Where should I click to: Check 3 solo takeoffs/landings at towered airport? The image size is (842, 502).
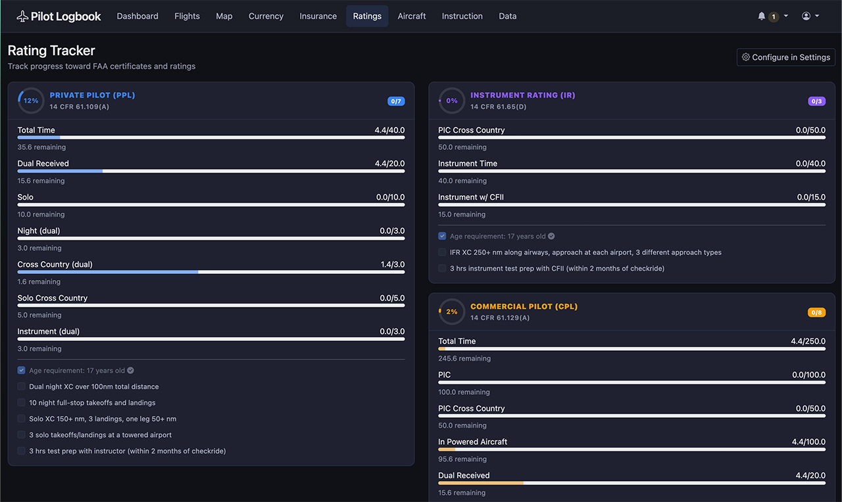coord(22,435)
